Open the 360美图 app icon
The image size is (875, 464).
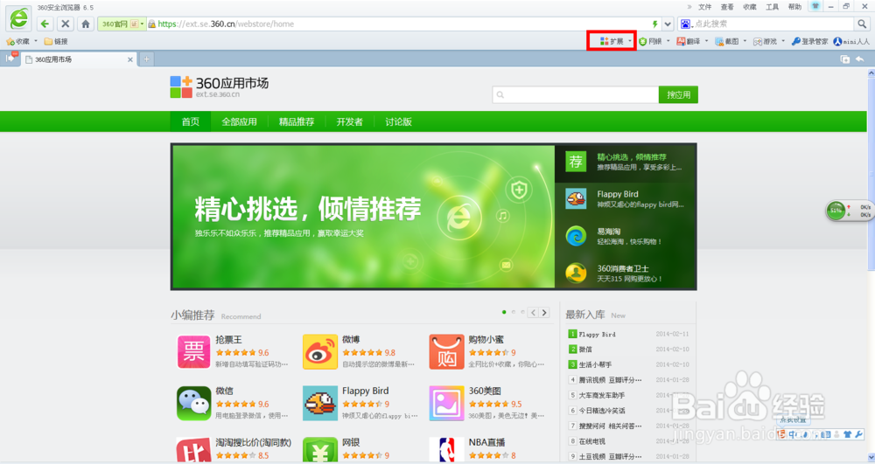[x=446, y=404]
